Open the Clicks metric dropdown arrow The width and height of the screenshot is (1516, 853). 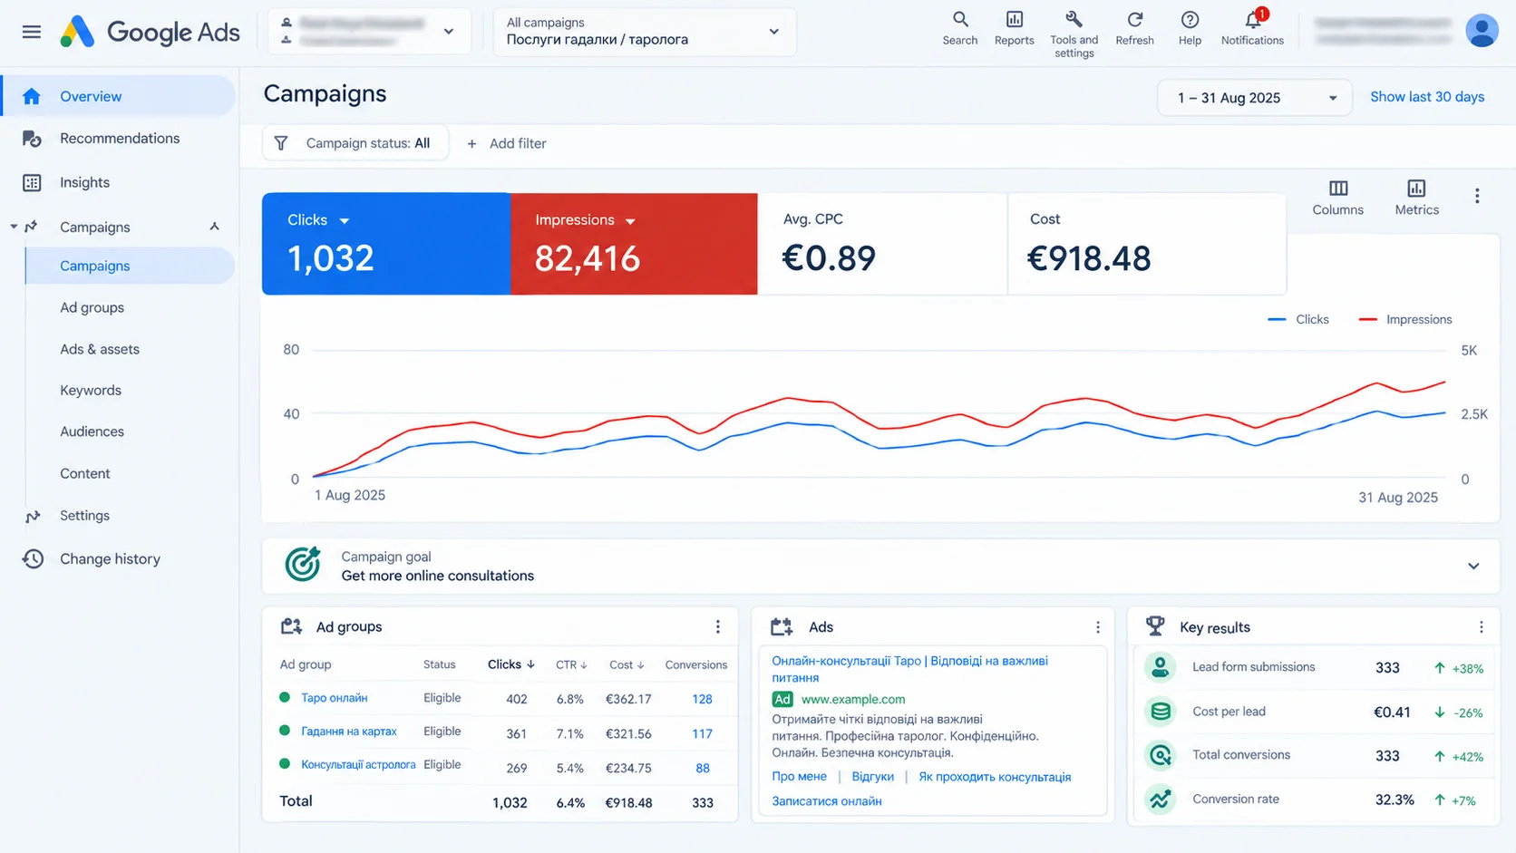(x=345, y=221)
